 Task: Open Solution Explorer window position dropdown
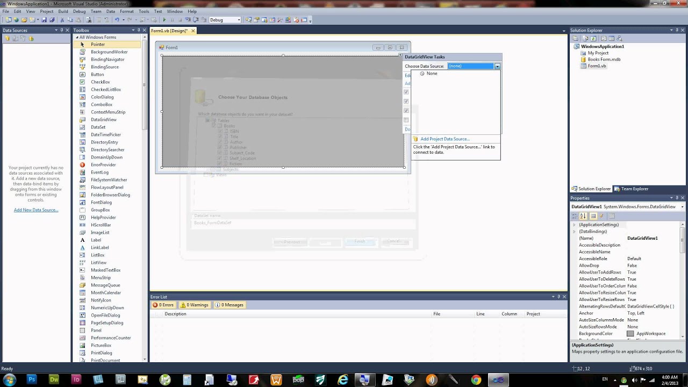click(x=670, y=30)
